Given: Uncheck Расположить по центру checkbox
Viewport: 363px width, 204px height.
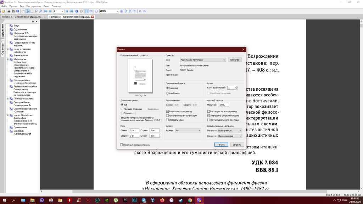Looking at the screenshot, I should (x=167, y=112).
